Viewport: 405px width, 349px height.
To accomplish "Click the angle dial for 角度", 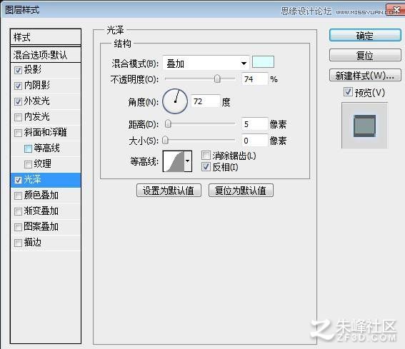I will (175, 101).
